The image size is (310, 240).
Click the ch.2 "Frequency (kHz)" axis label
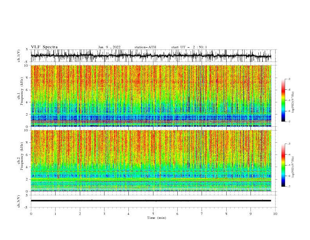22,156
